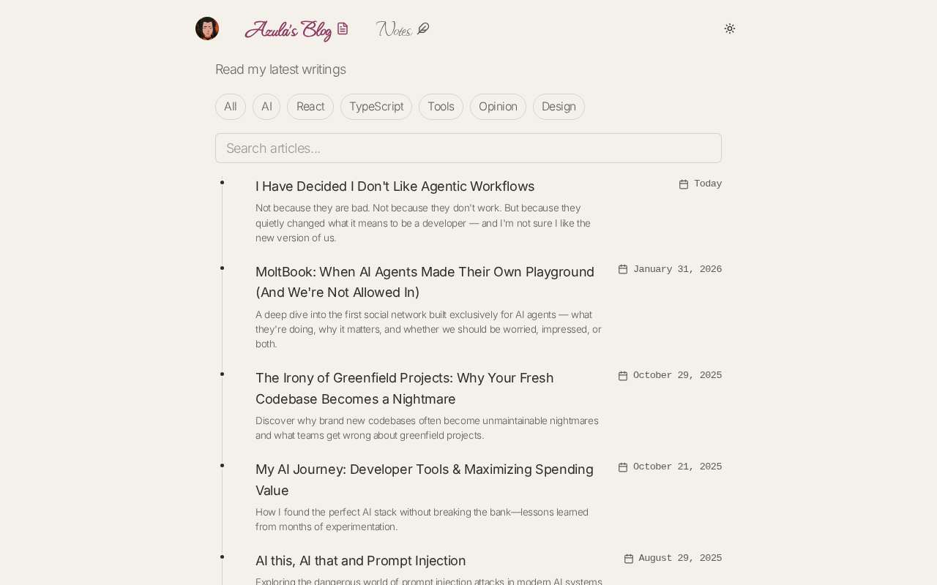
Task: Focus the Search articles input field
Action: tap(468, 148)
